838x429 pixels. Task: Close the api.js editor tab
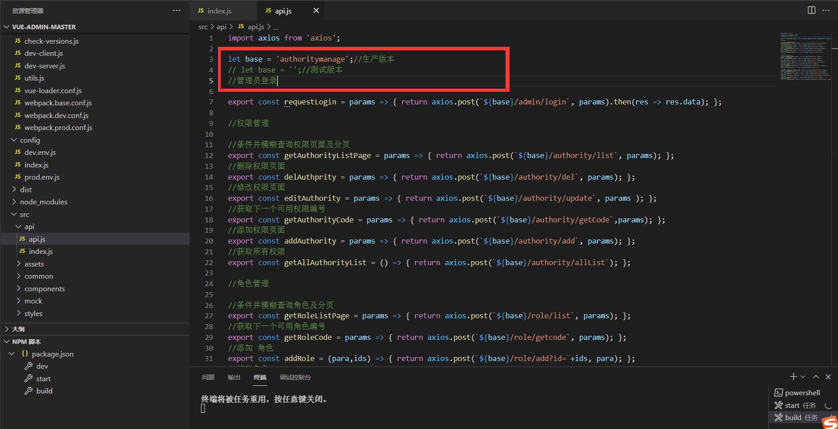click(316, 10)
